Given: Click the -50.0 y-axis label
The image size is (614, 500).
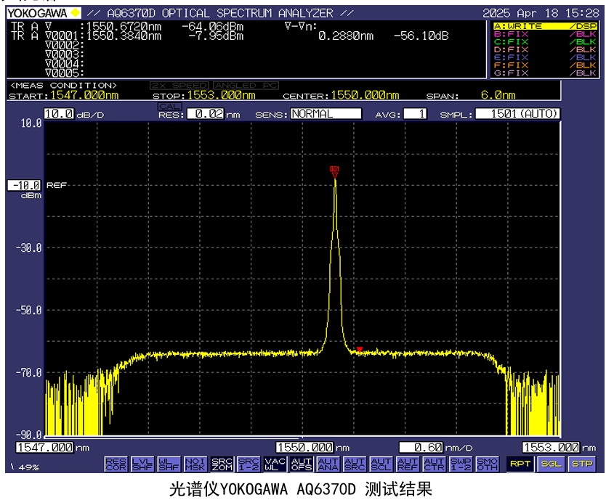Looking at the screenshot, I should [x=28, y=311].
